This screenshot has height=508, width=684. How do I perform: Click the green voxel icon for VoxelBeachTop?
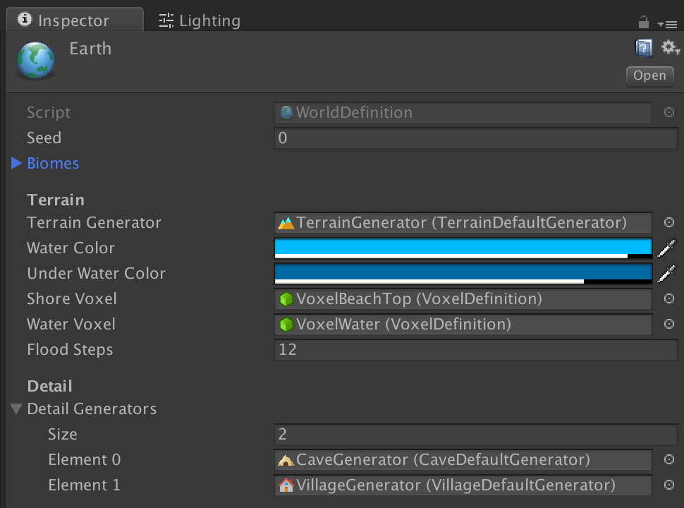285,298
